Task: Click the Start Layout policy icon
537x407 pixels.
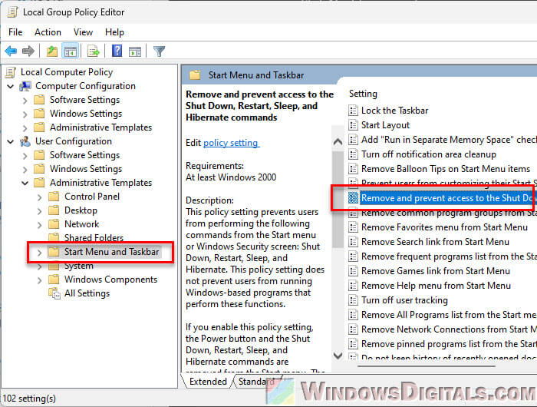Action: (x=353, y=125)
